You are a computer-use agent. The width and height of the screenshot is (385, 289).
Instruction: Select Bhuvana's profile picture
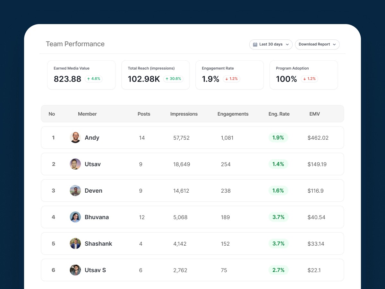click(x=75, y=217)
